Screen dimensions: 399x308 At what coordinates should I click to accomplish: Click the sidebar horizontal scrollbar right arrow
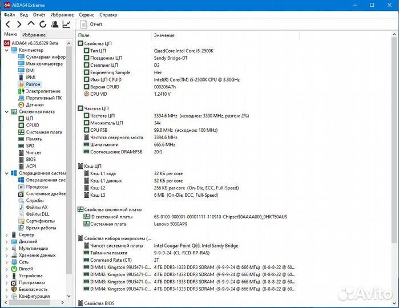click(x=63, y=303)
